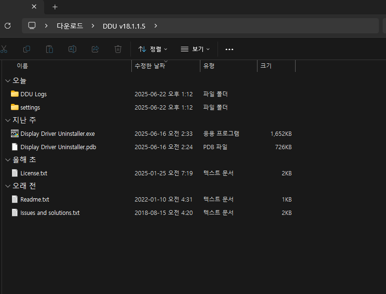Click date 2025-01-25 오전 7:19
386x294 pixels.
(164, 173)
